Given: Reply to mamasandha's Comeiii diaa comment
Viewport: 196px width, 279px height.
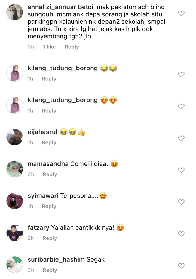Looking at the screenshot, I should pos(50,174).
